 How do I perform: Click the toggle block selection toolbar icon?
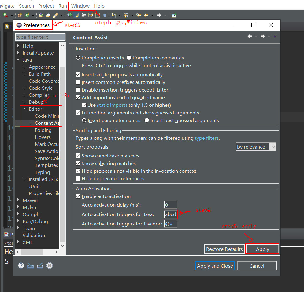98,15
